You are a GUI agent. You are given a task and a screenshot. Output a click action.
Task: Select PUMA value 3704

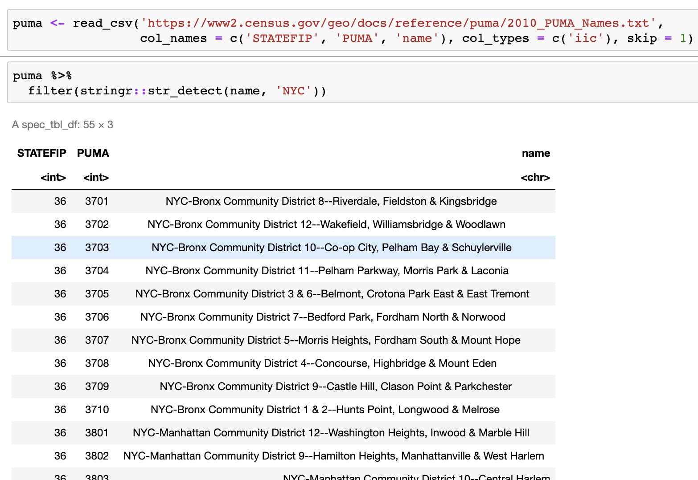(97, 271)
